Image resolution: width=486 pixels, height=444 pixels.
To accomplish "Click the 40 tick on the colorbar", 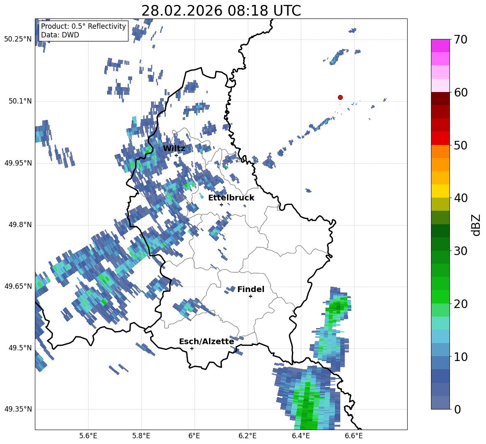I will pos(461,198).
